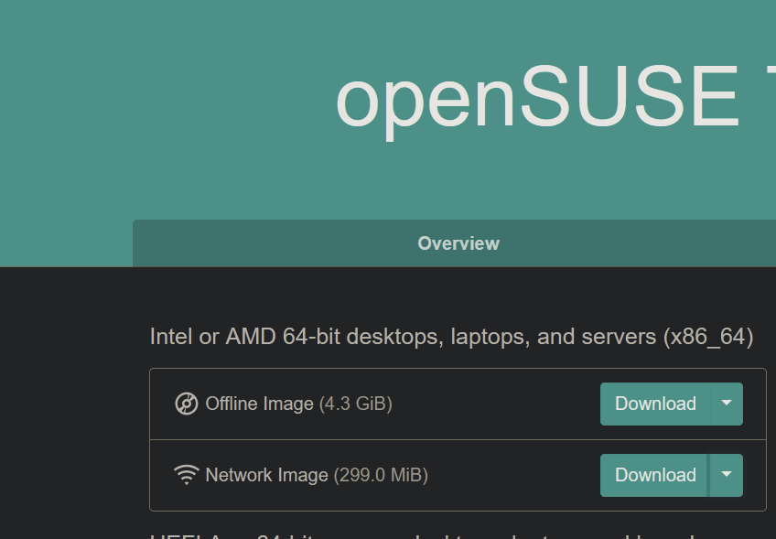Image resolution: width=776 pixels, height=539 pixels.
Task: Open the Network Image download dropdown caret
Action: click(727, 475)
